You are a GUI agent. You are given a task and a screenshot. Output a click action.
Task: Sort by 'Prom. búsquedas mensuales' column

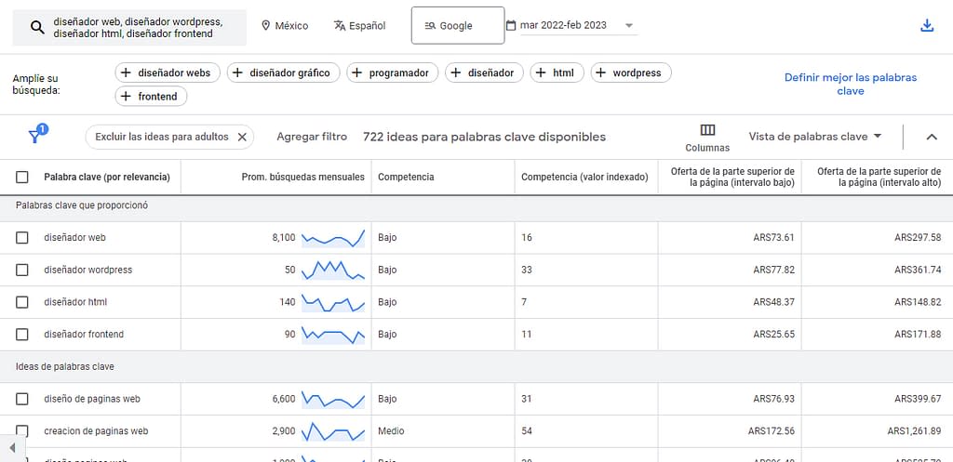(x=303, y=178)
